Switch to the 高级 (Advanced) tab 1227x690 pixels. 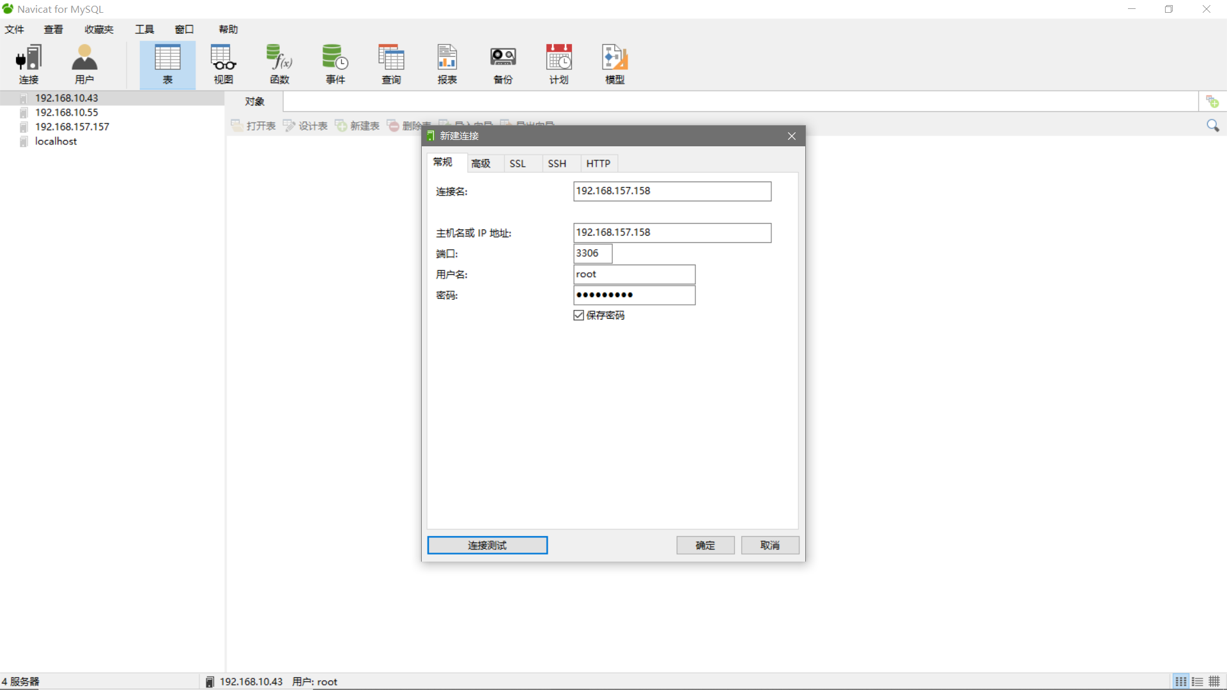click(481, 164)
